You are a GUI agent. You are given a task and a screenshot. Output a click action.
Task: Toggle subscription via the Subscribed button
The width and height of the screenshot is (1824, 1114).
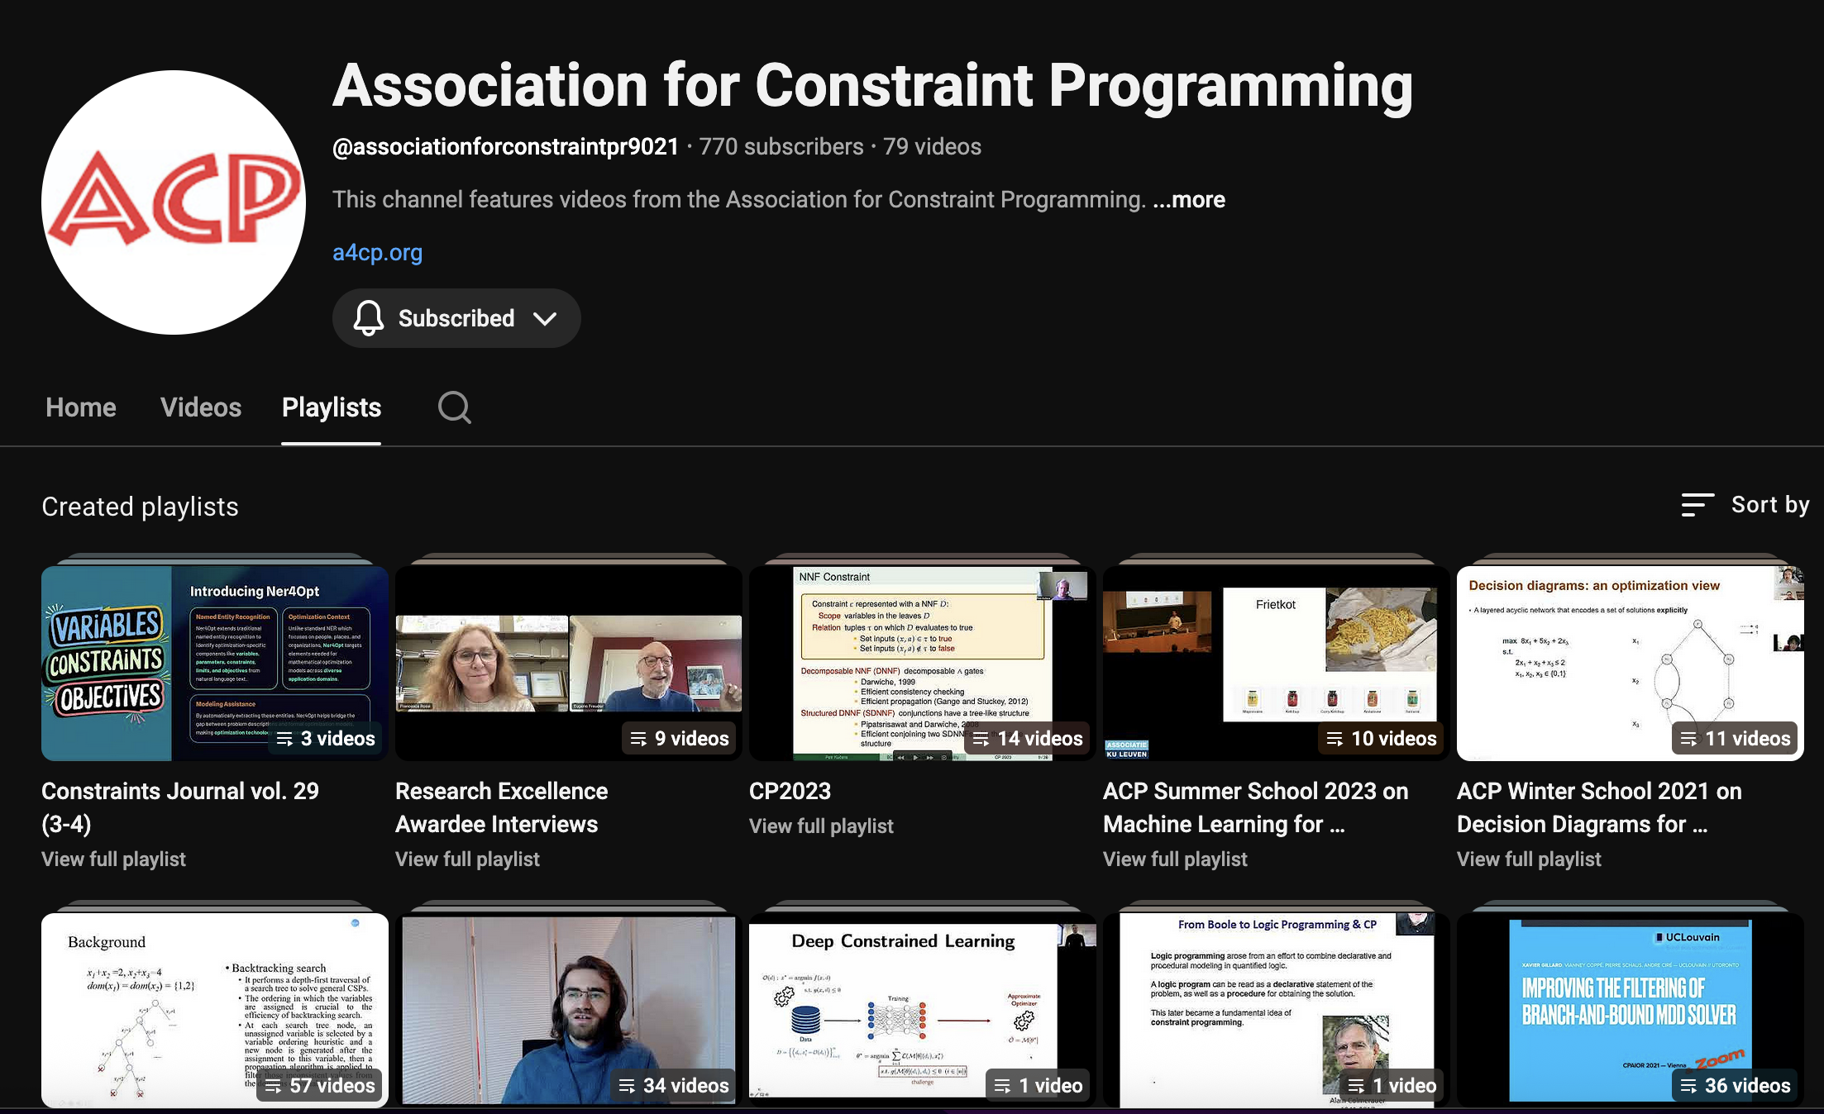coord(456,318)
